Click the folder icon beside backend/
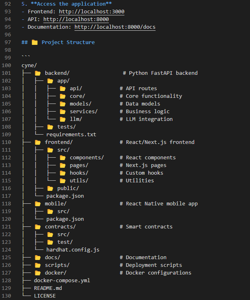Image resolution: width=250 pixels, height=300 pixels. 38,73
